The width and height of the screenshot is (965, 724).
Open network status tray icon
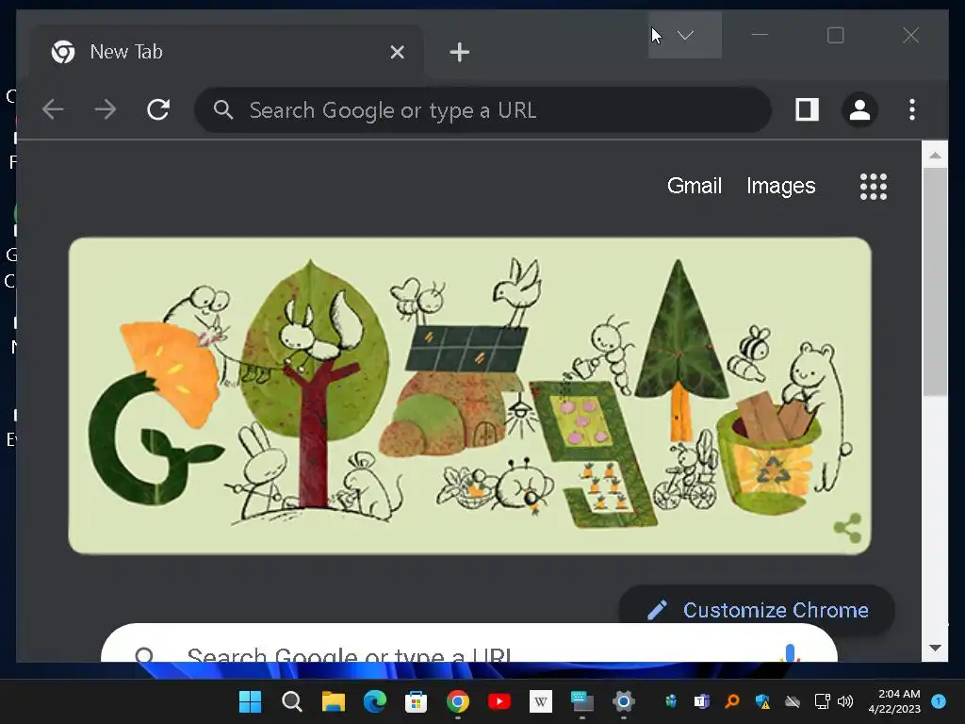(823, 701)
